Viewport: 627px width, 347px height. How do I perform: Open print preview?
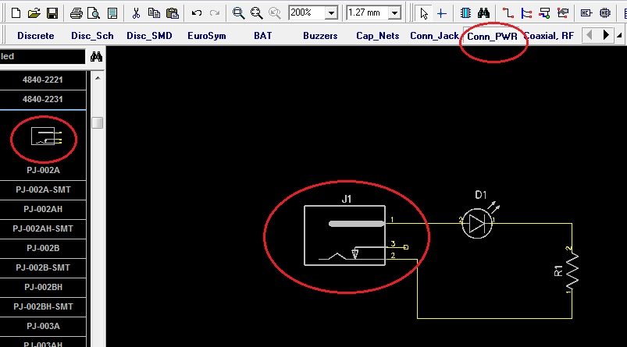coord(94,13)
